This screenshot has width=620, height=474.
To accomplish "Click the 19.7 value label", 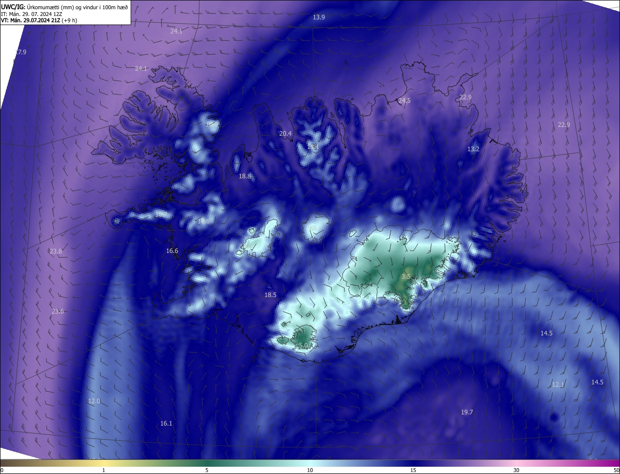I will point(466,412).
